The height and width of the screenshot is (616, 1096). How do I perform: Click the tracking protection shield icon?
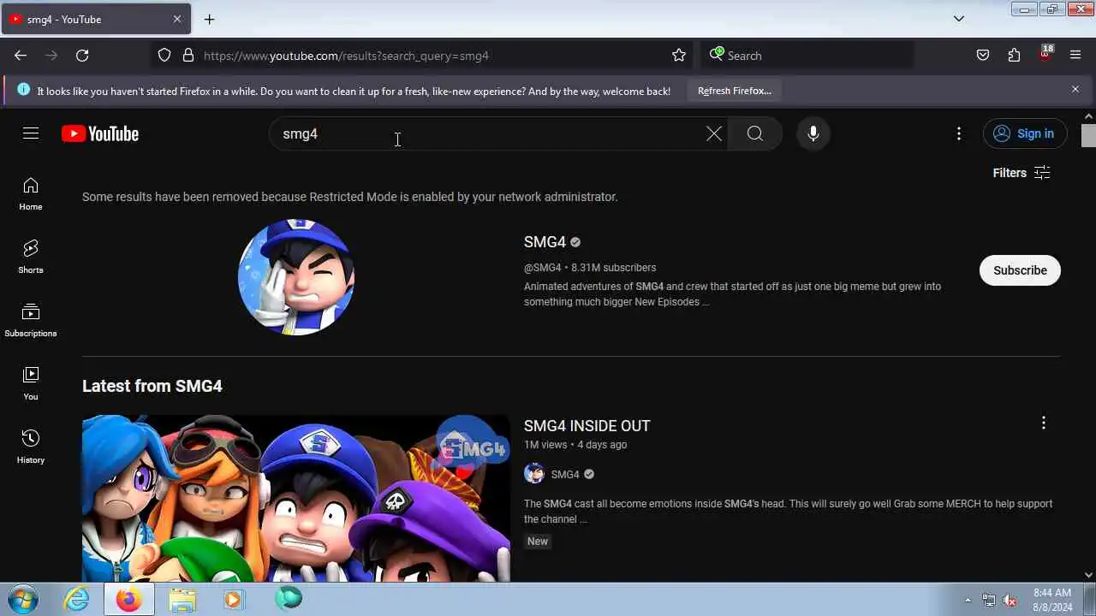click(164, 56)
